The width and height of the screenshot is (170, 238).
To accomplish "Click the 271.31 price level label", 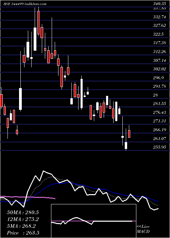I will (159, 121).
